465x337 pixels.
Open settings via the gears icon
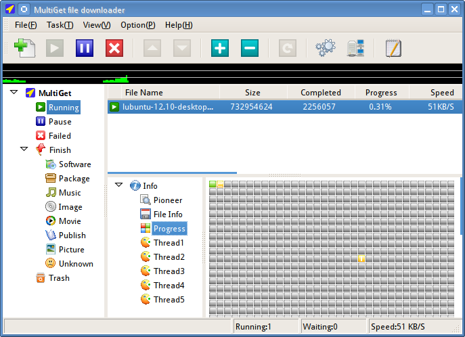(x=326, y=48)
